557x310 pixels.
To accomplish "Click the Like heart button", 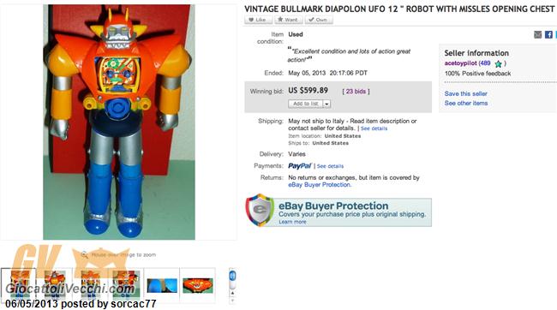I will click(258, 20).
